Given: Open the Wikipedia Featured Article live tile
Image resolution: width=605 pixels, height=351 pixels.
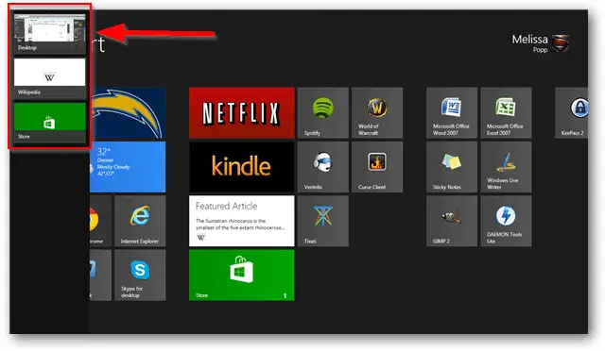Looking at the screenshot, I should pos(242,221).
